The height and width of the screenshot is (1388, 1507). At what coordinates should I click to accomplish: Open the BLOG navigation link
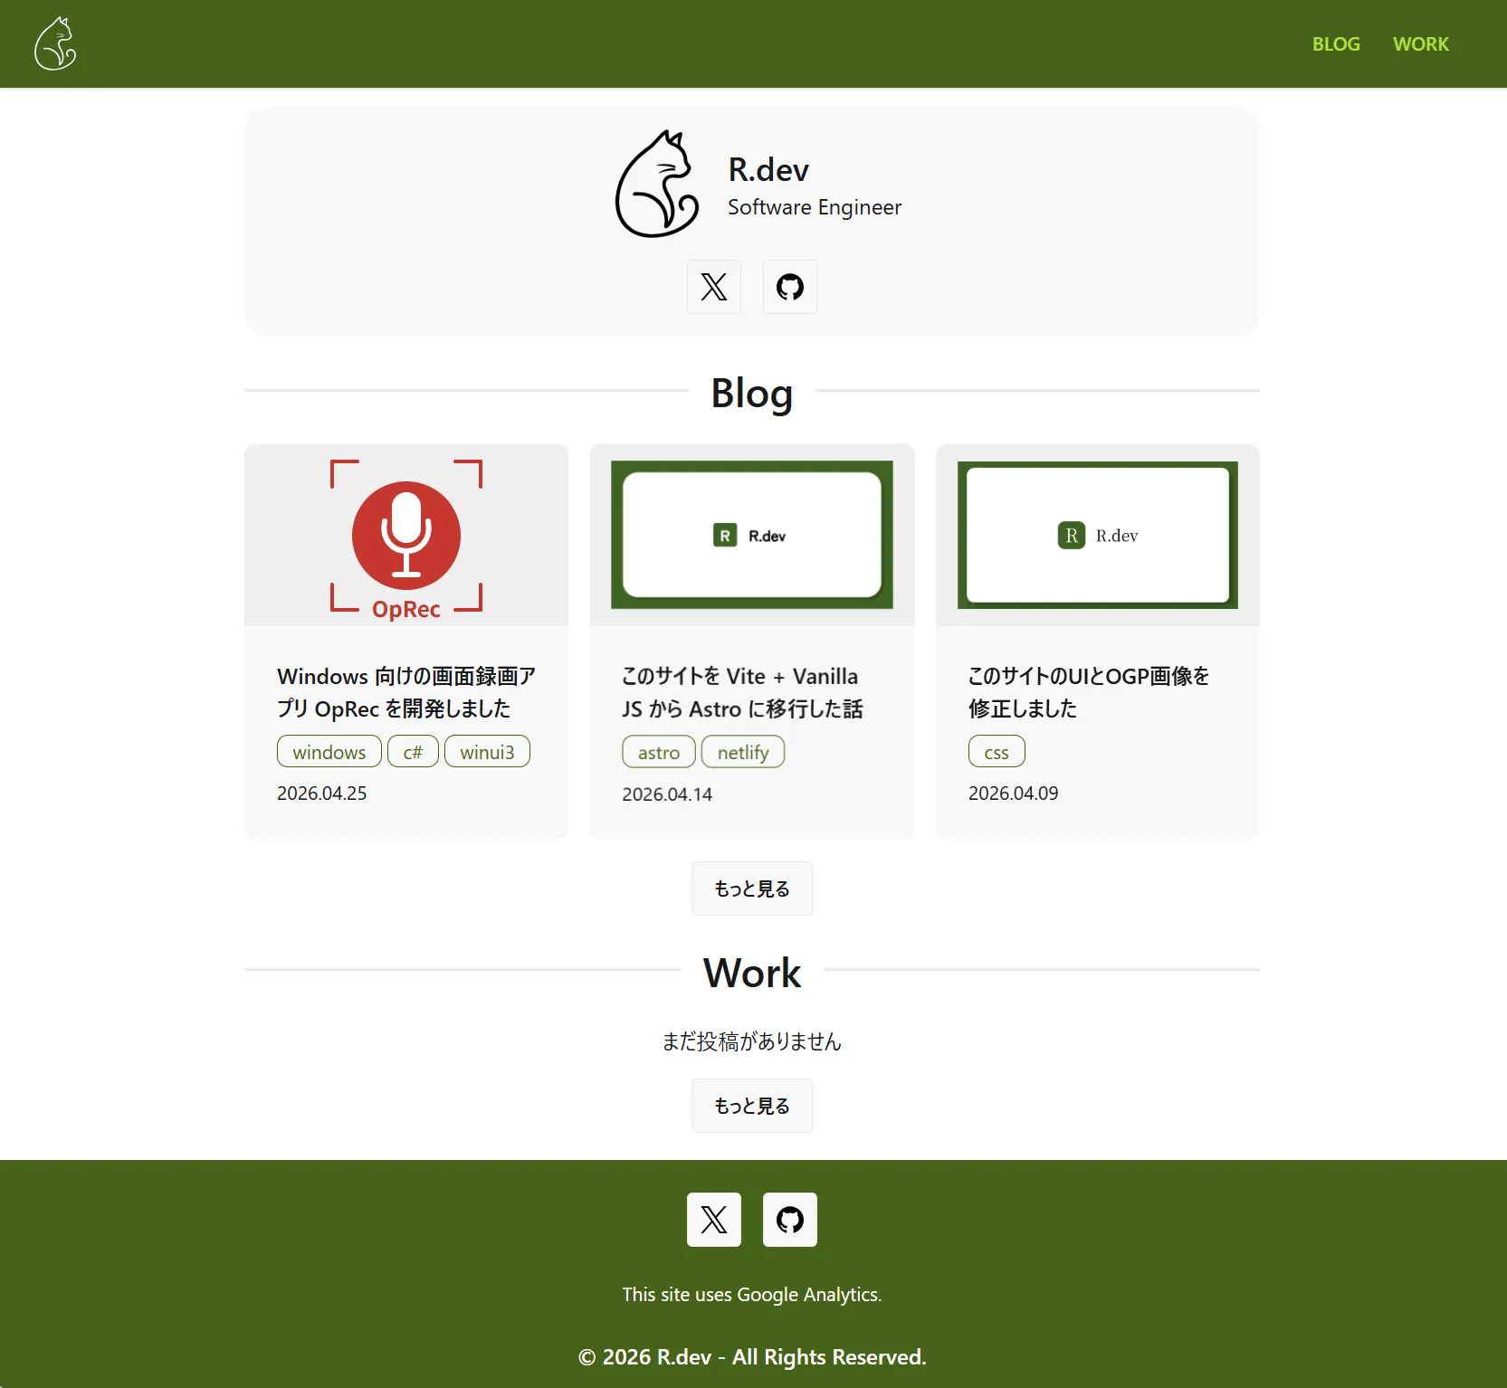click(1336, 44)
